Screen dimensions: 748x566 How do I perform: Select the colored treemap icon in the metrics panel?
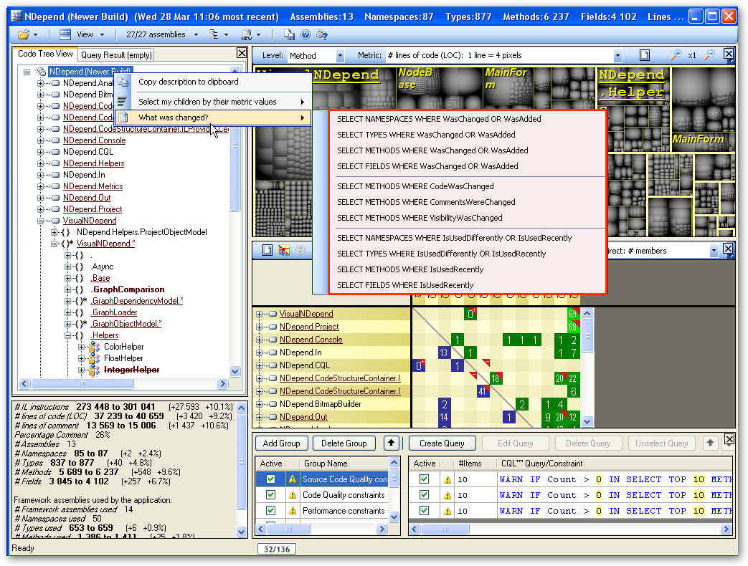284,249
